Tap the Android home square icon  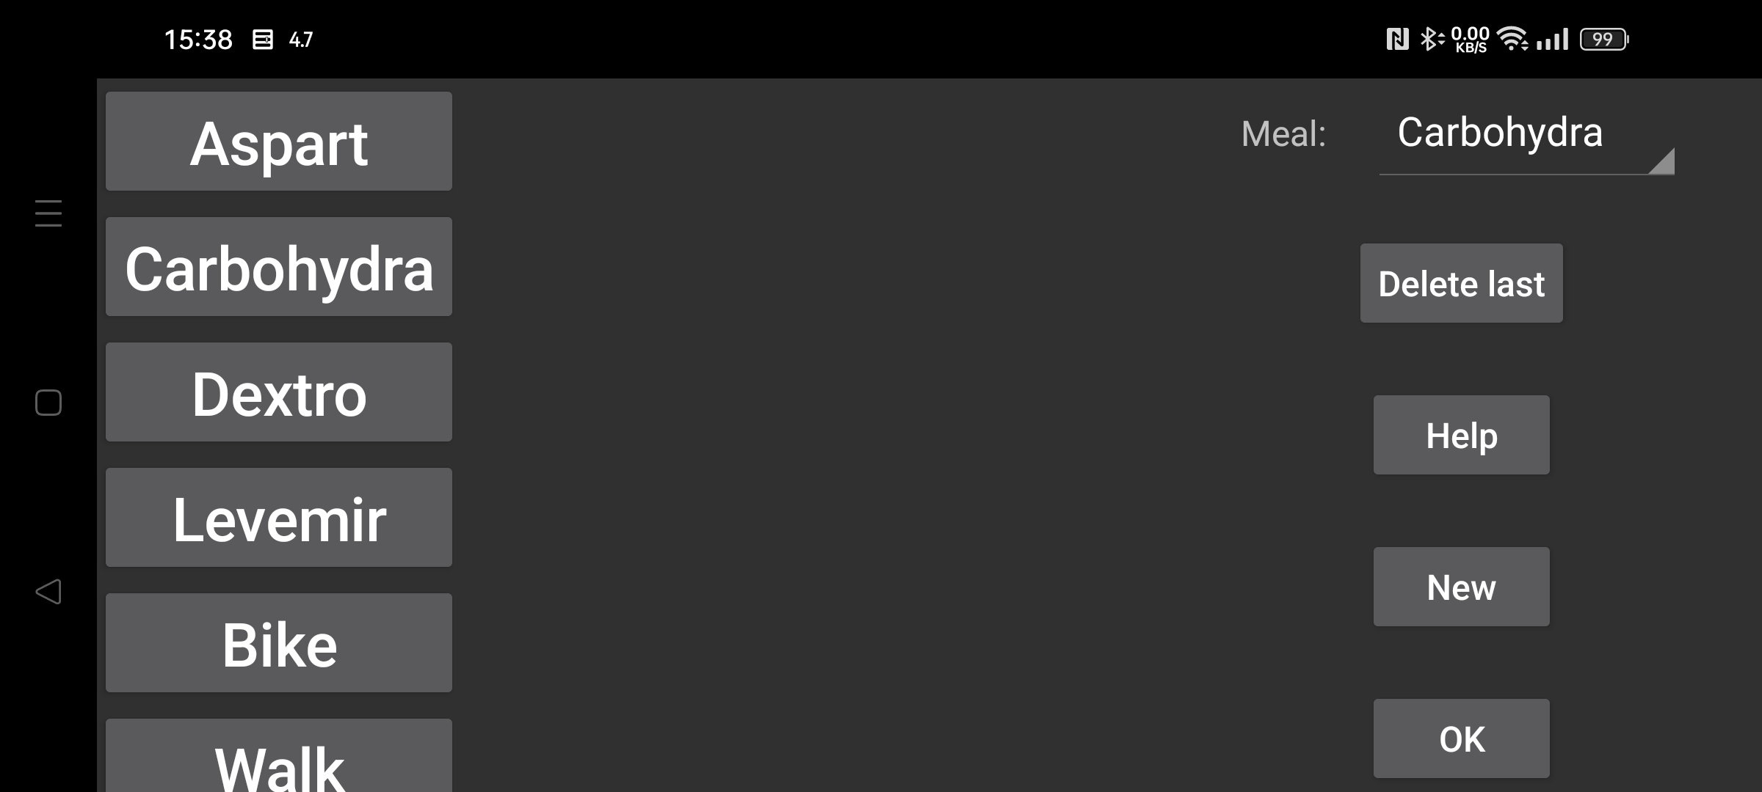[x=48, y=403]
